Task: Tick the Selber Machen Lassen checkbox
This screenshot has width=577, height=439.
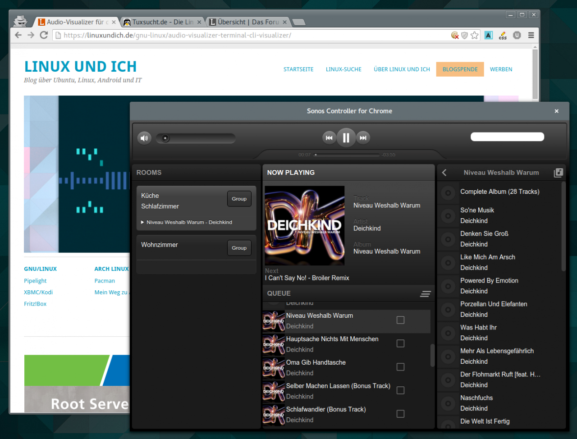Action: (400, 390)
